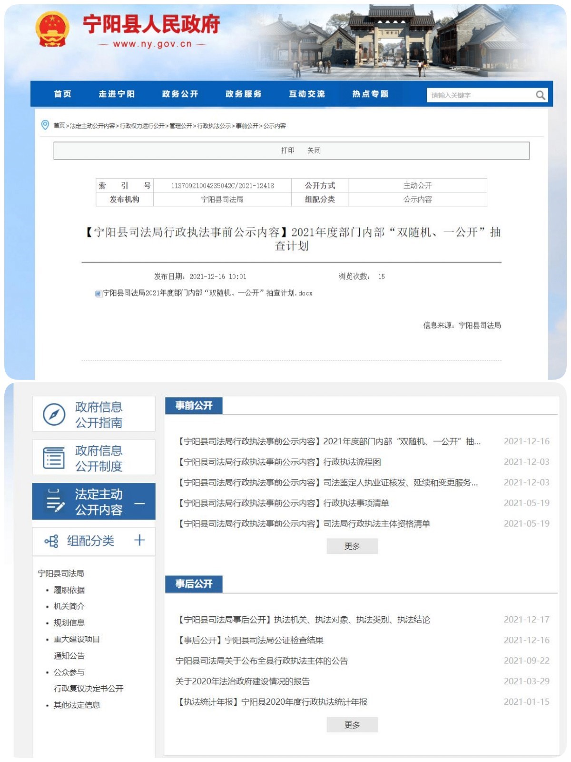Click the location pin breadcrumb icon
The image size is (571, 762).
45,125
